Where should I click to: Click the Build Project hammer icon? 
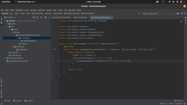click(x=139, y=14)
